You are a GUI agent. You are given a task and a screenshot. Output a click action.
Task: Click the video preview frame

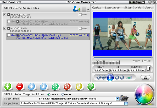tap(122, 34)
